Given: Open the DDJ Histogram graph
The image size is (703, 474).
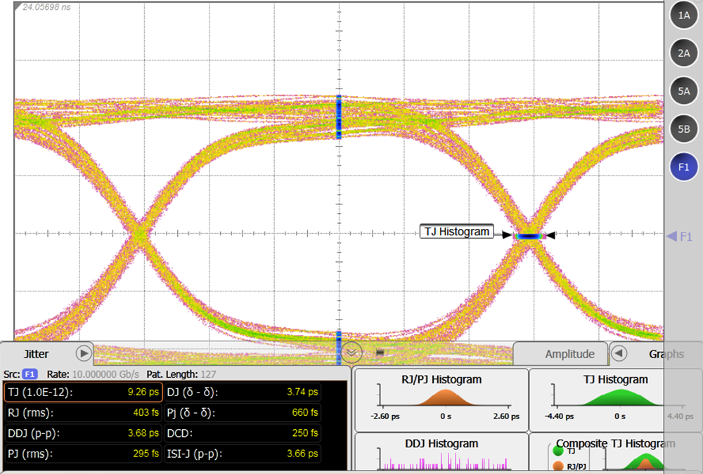Looking at the screenshot, I should click(440, 453).
